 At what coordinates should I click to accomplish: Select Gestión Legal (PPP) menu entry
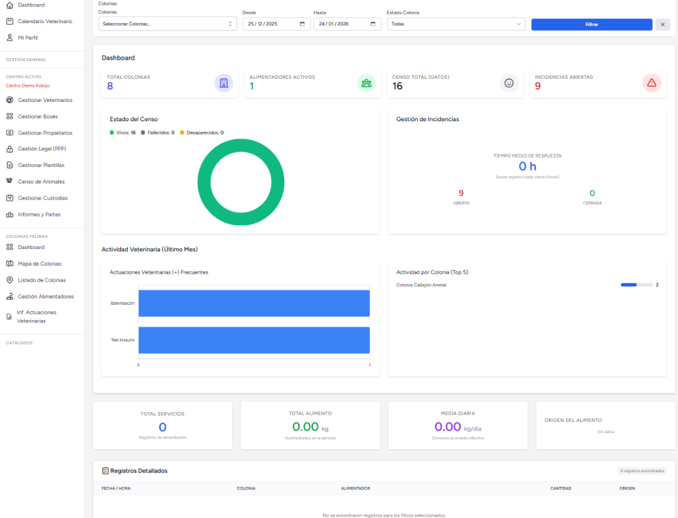point(42,149)
